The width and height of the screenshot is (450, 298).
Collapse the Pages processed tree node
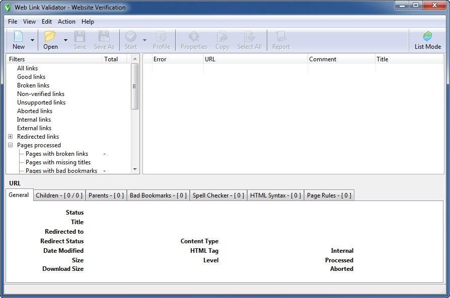pyautogui.click(x=11, y=145)
